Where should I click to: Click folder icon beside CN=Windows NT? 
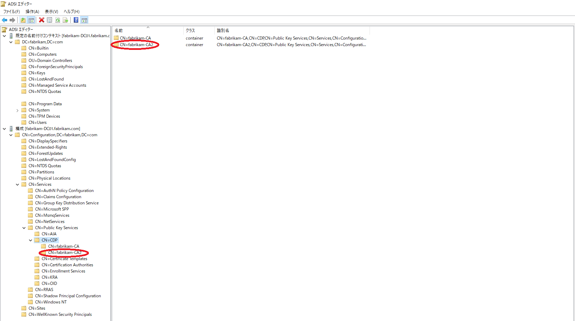point(30,302)
